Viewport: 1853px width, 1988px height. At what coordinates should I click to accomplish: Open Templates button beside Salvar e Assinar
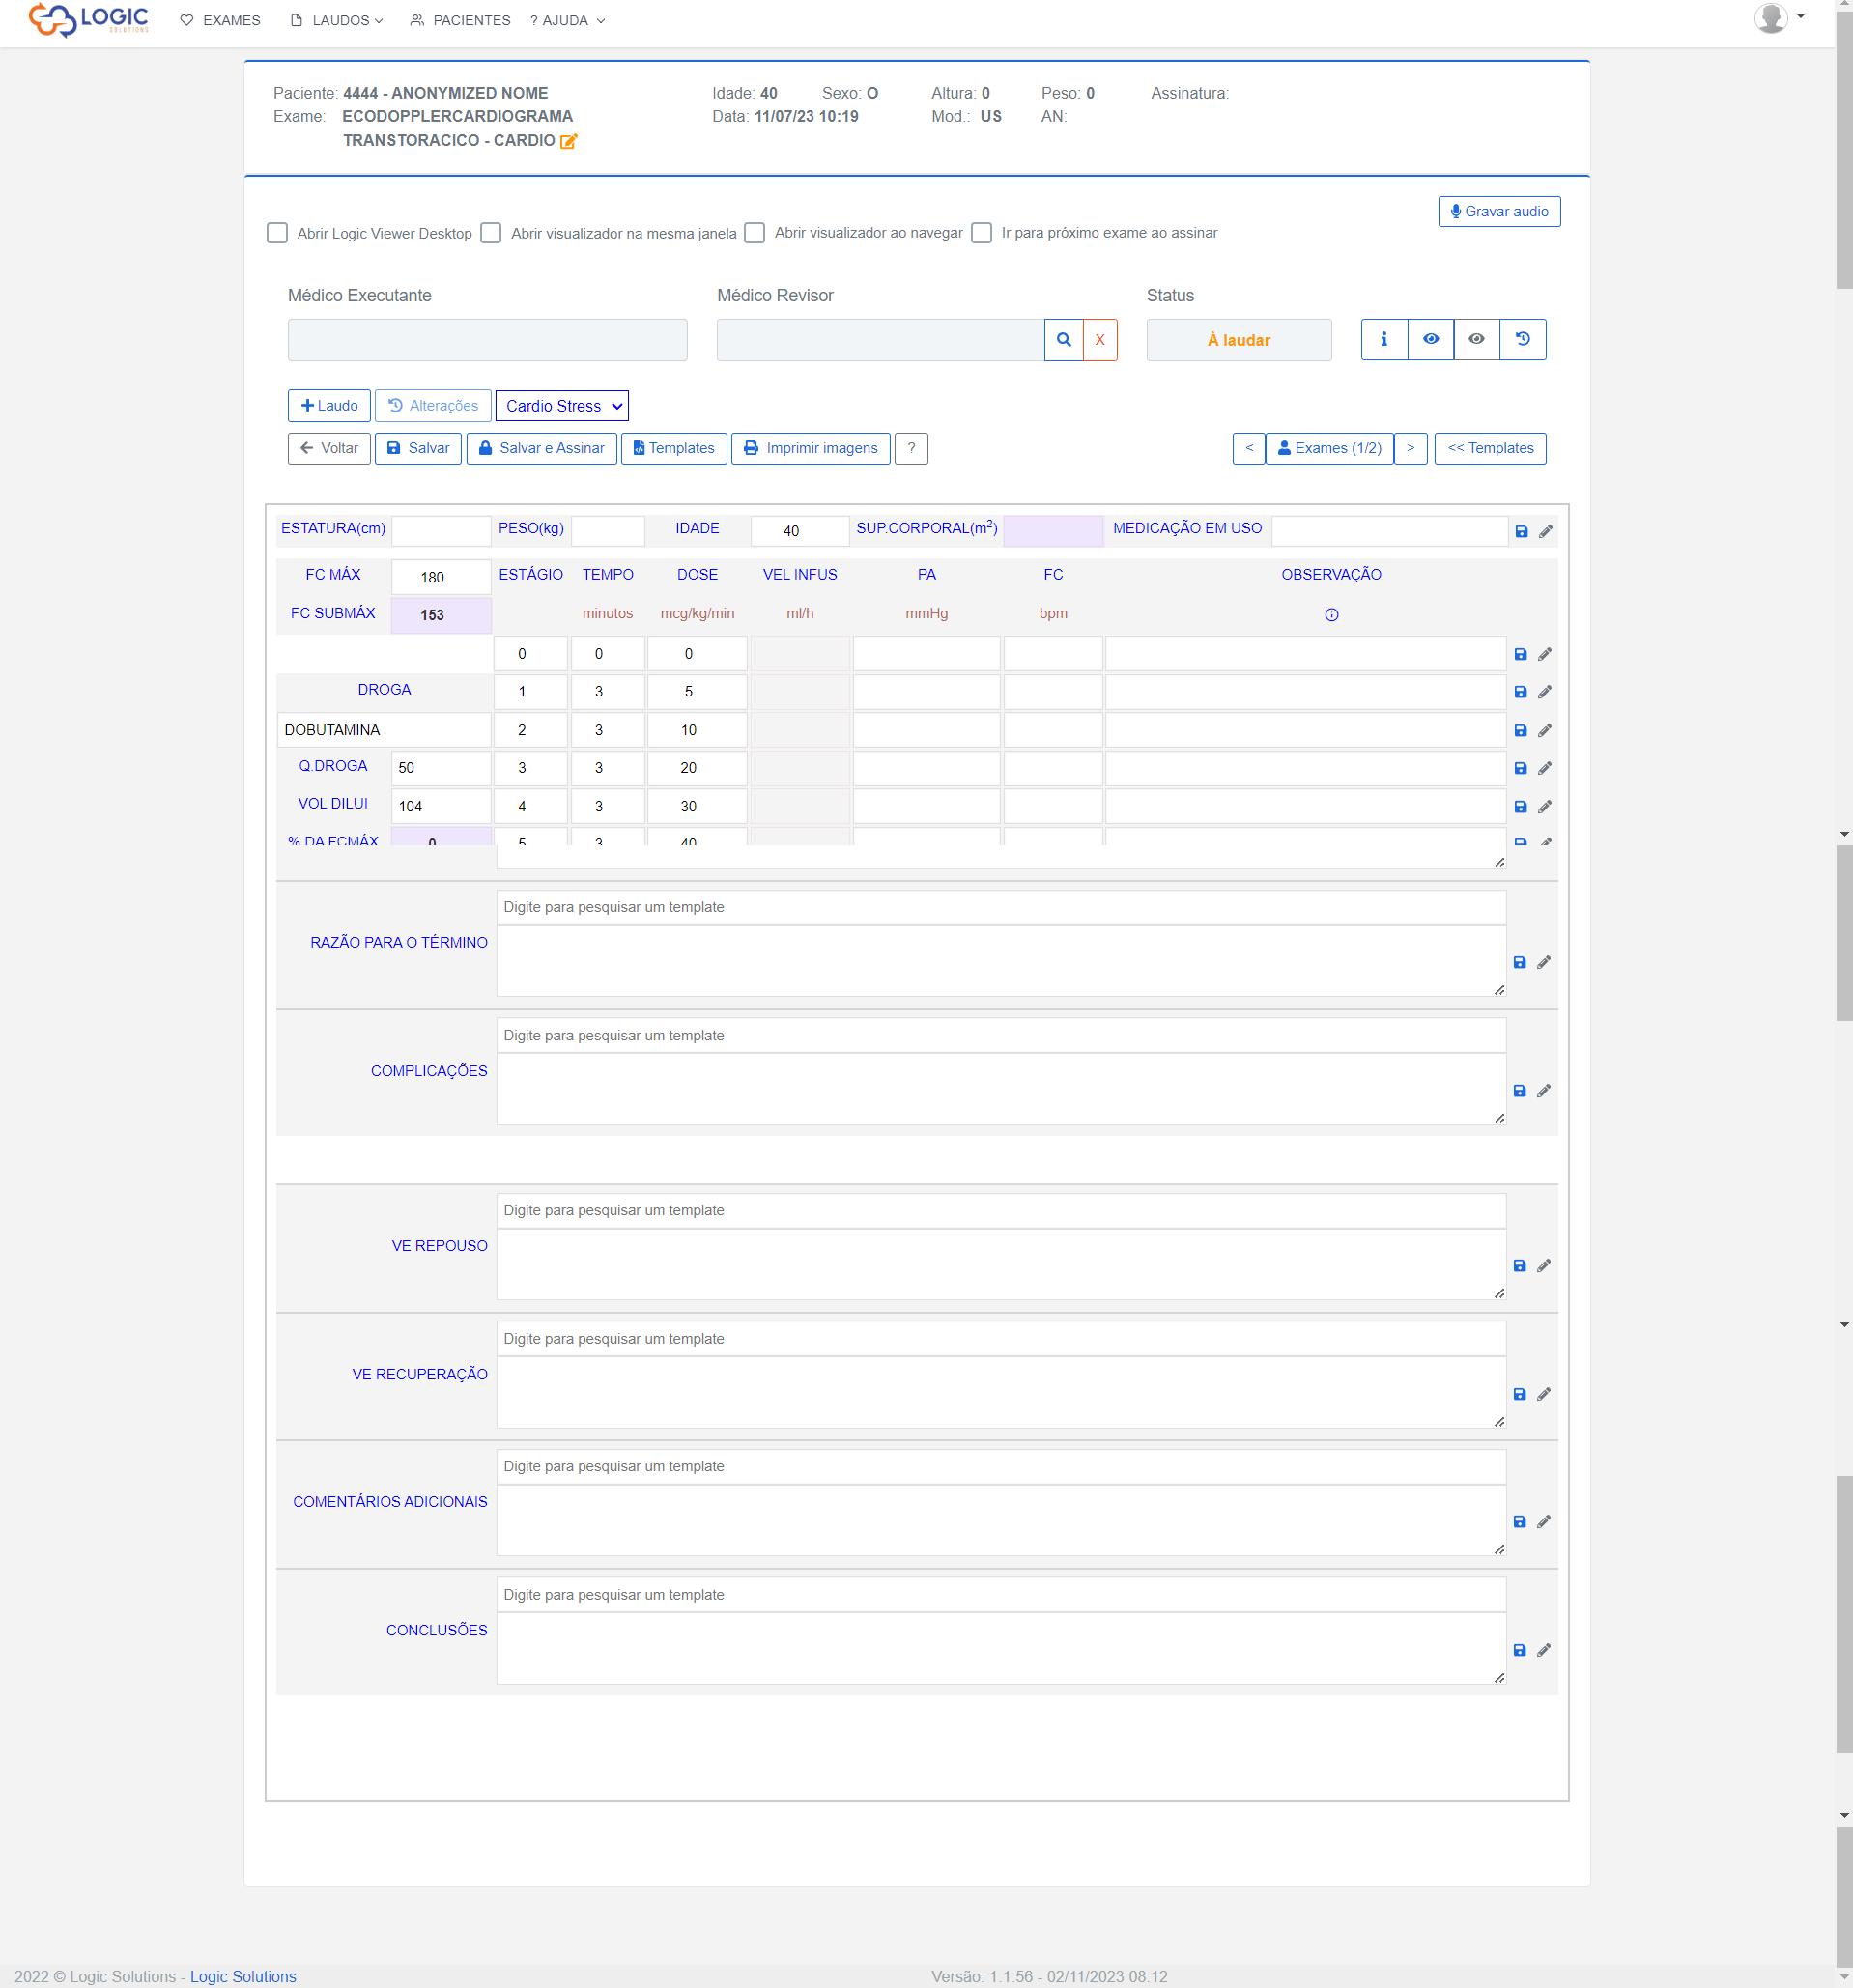coord(674,448)
